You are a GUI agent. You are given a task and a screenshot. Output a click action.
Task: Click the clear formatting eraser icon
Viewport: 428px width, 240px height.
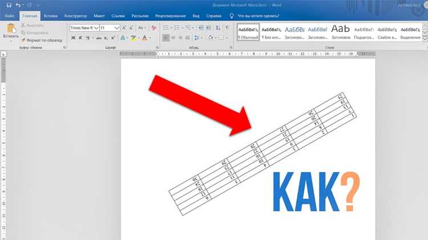click(x=154, y=28)
